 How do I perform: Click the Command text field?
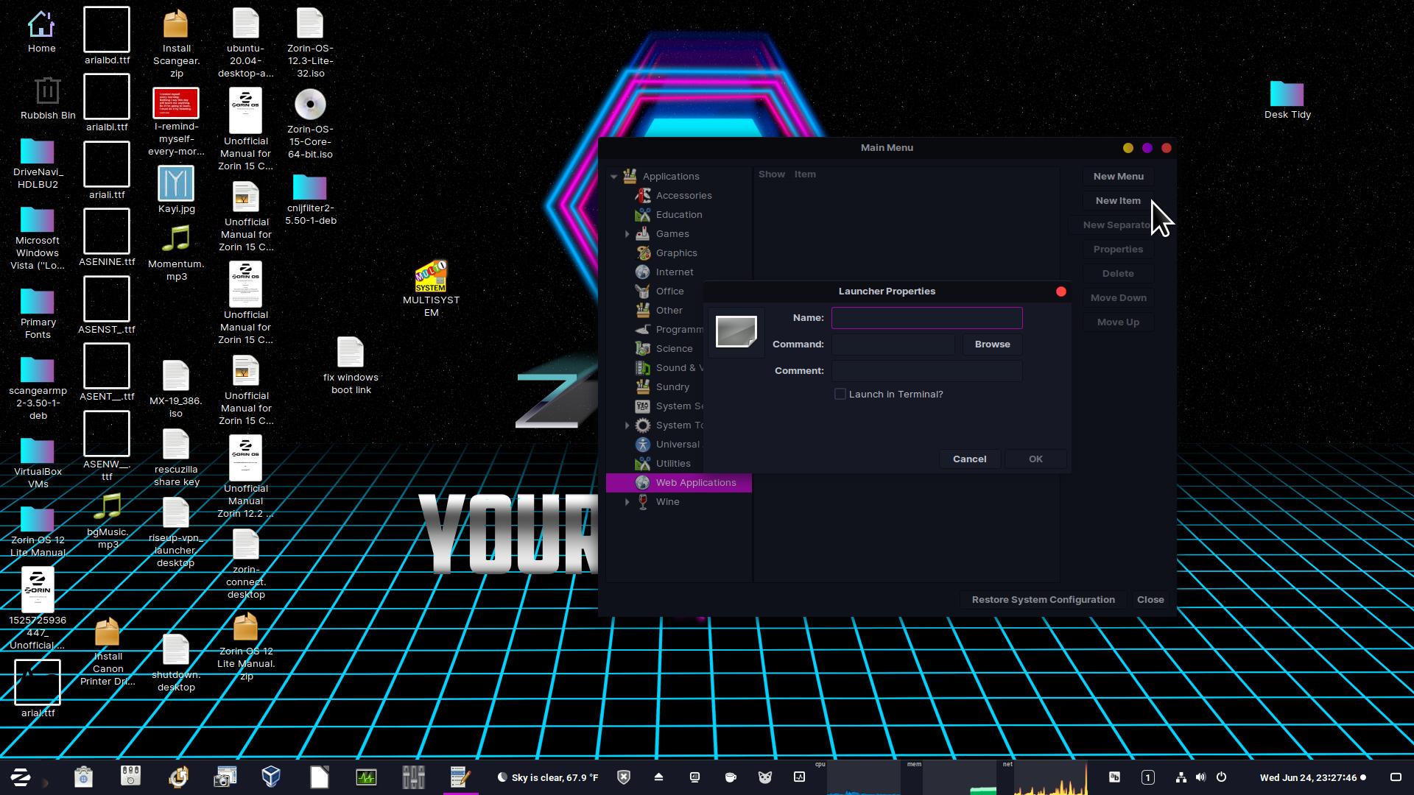[x=893, y=344]
